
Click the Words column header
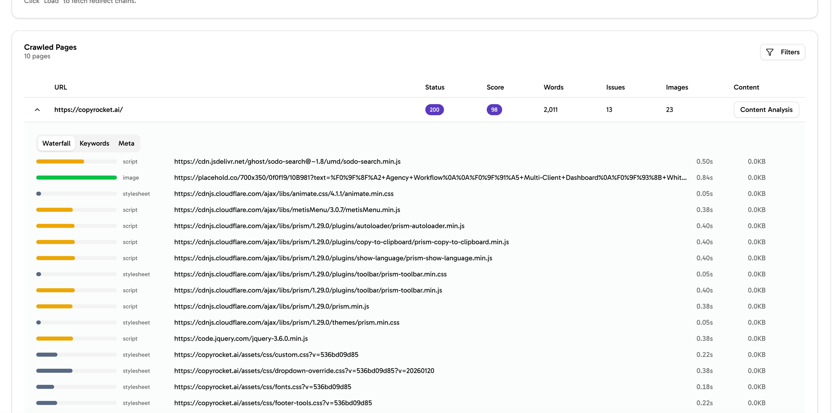pyautogui.click(x=553, y=87)
